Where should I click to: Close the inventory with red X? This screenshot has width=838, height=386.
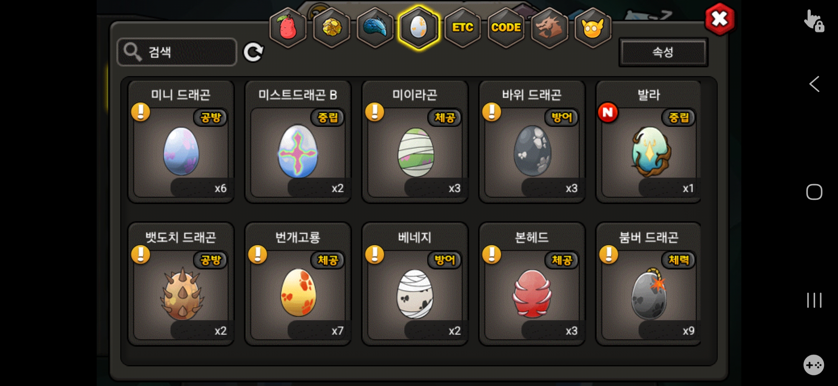click(x=719, y=19)
